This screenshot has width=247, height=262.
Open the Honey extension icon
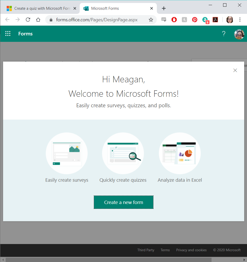184,20
